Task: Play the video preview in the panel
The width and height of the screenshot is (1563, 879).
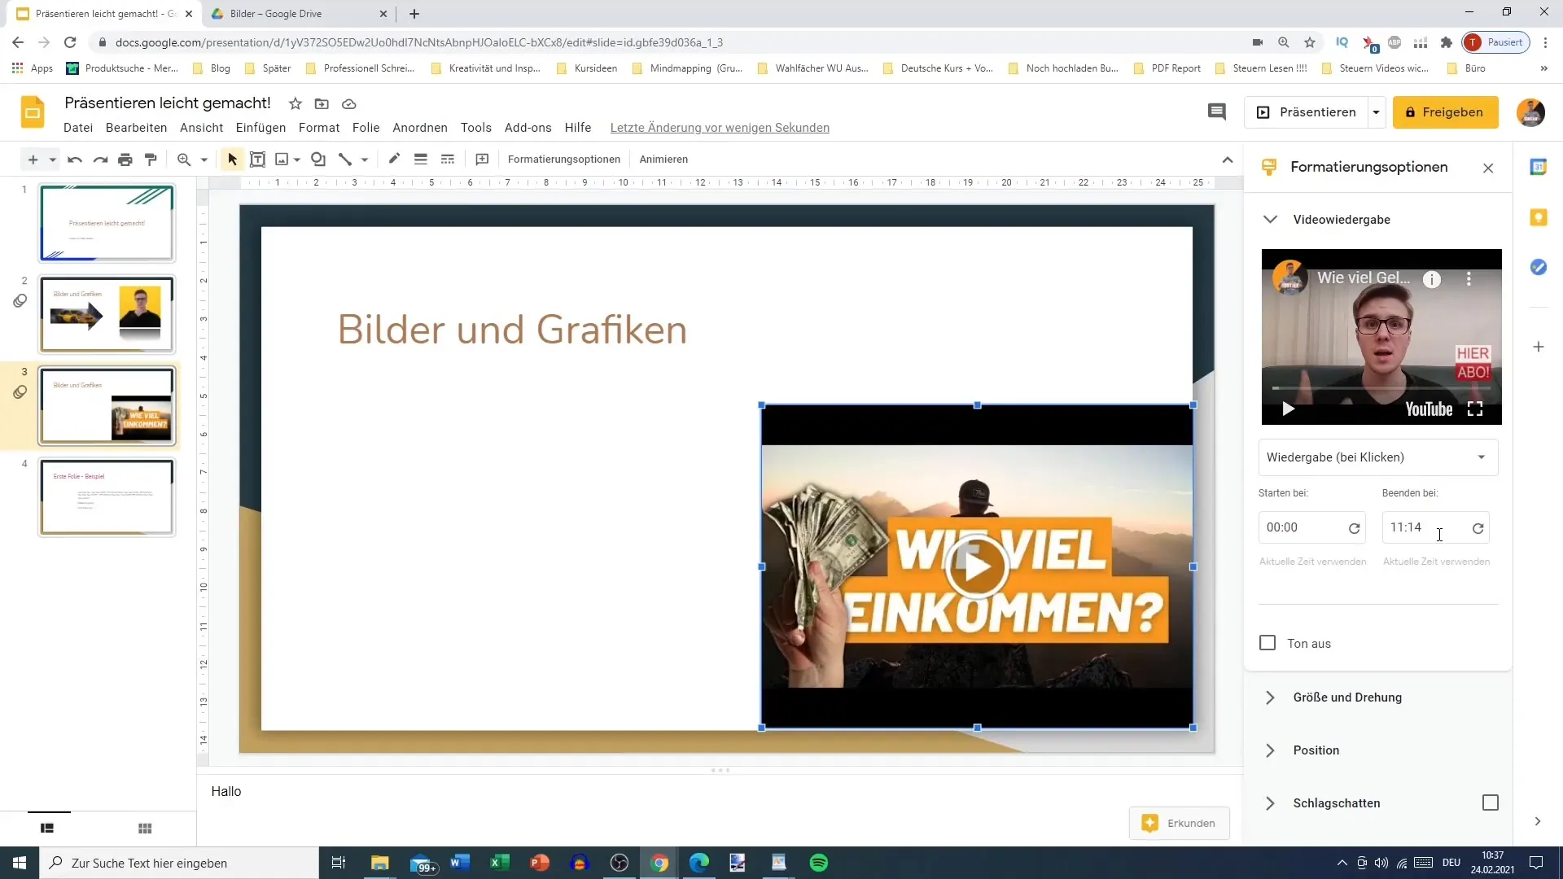Action: (x=1288, y=409)
